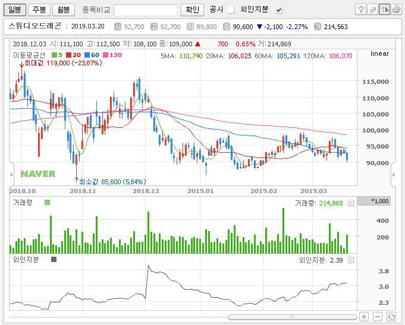The height and width of the screenshot is (325, 405).
Task: Open the chart settings wrench icon
Action: coord(360,10)
